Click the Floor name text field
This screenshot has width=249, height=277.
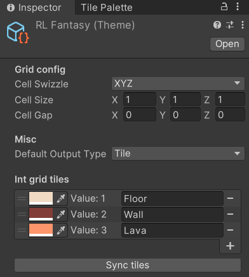[172, 199]
